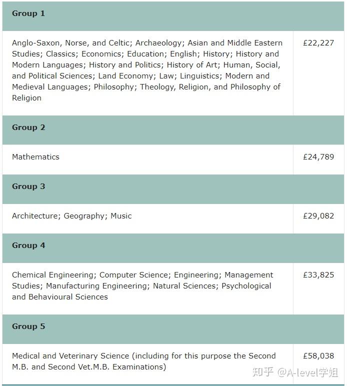Click the Zhihu A-level watermark

pos(295,372)
